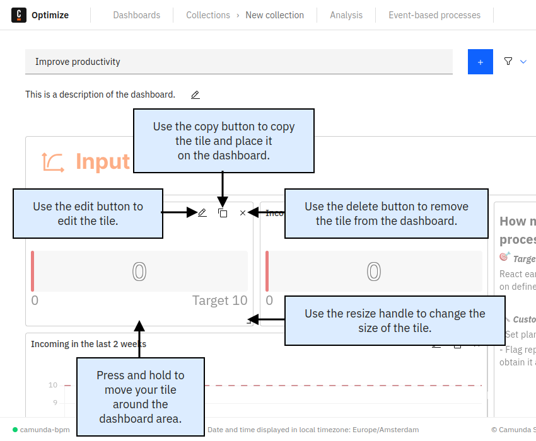Delete the tile using the × icon

click(243, 213)
